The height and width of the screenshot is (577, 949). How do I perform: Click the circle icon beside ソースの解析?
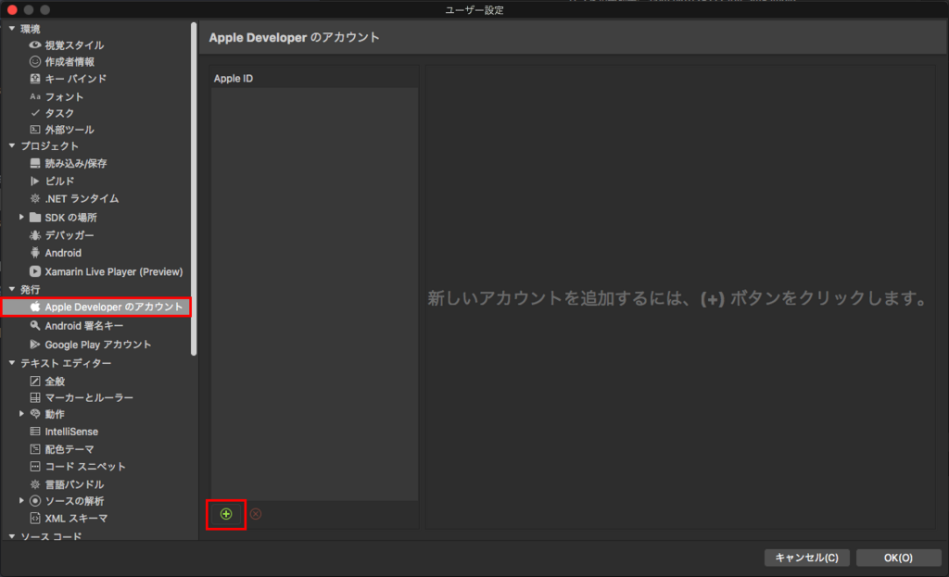click(35, 501)
